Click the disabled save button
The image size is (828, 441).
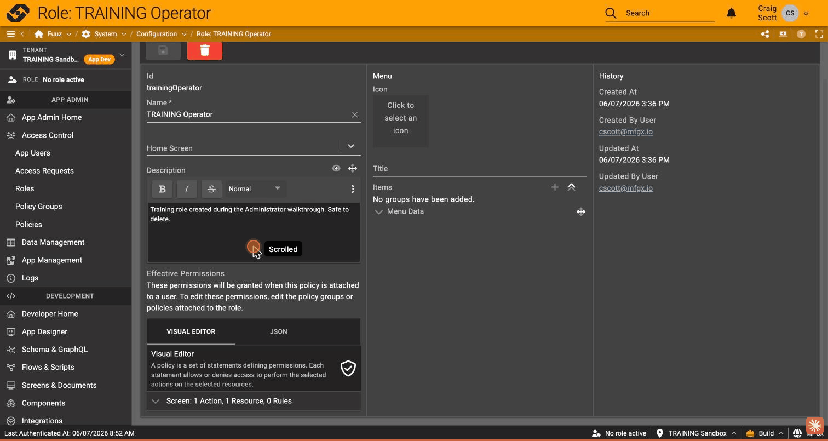[163, 50]
